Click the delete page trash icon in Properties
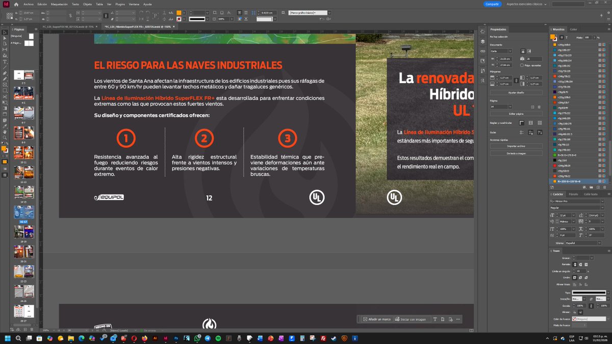The height and width of the screenshot is (344, 612). [539, 107]
